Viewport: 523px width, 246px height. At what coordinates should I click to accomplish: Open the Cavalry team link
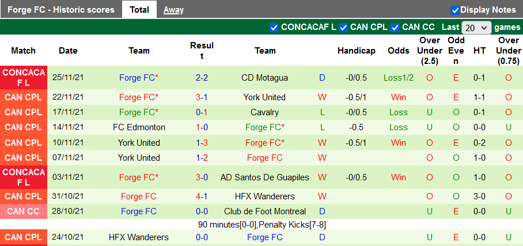pyautogui.click(x=265, y=112)
